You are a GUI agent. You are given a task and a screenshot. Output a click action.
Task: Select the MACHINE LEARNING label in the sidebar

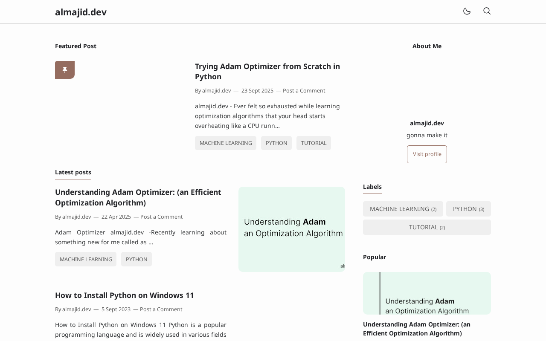[403, 209]
